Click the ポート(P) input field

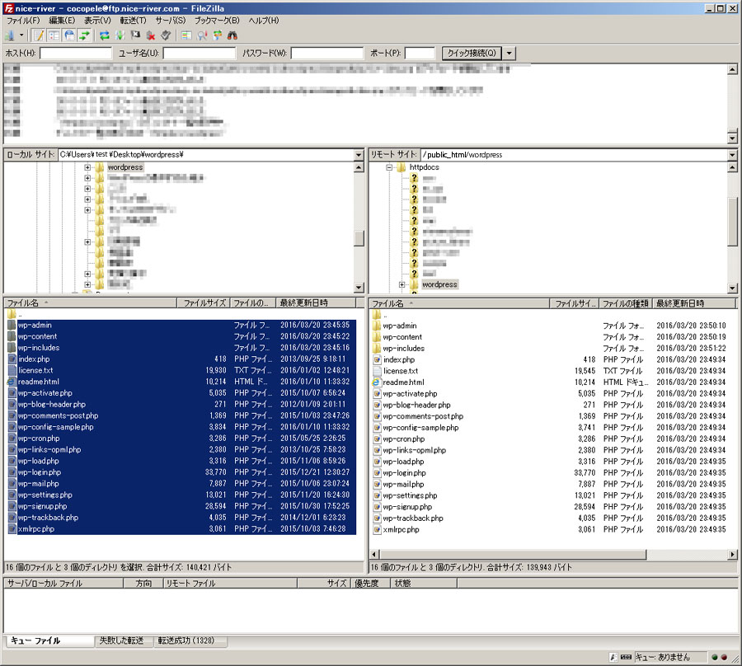[x=420, y=53]
